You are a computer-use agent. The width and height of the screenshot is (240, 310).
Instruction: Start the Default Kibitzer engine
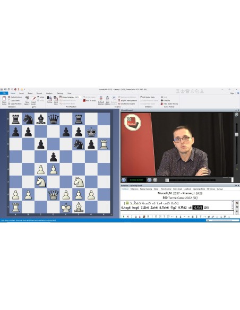point(101,100)
